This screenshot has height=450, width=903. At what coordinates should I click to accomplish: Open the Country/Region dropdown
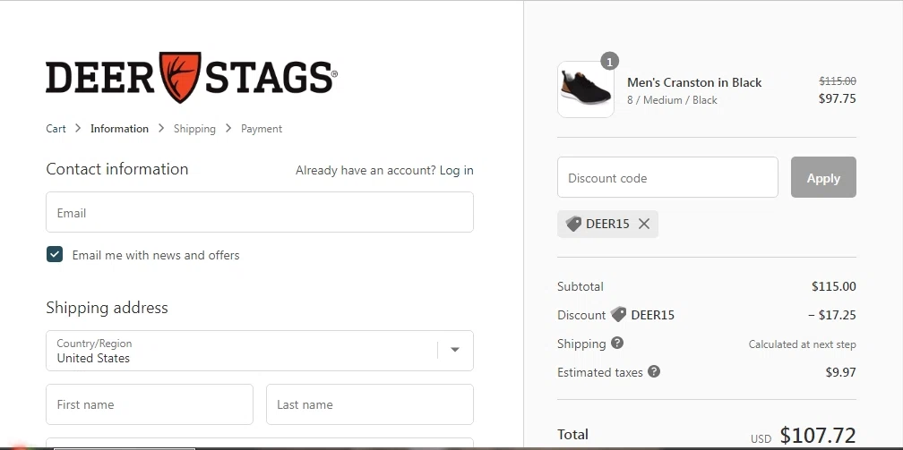260,351
